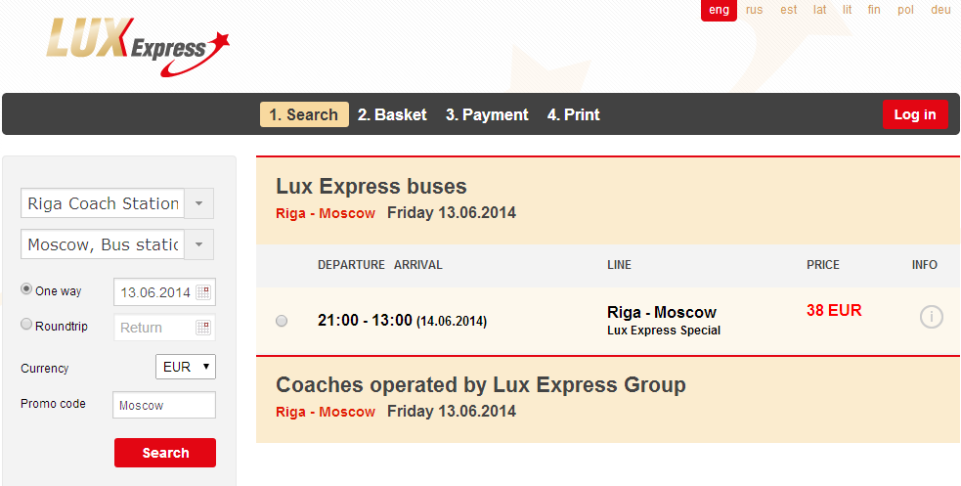The height and width of the screenshot is (486, 961).
Task: Click the Lux Express logo
Action: 138,48
